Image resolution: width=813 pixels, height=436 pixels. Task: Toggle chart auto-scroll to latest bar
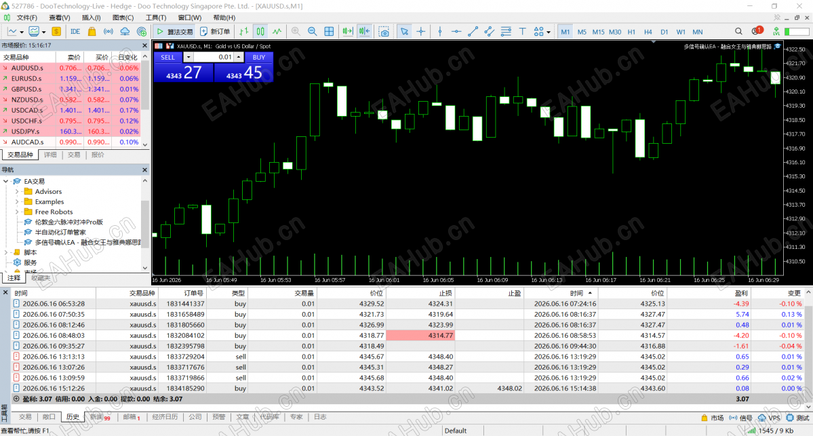point(347,32)
